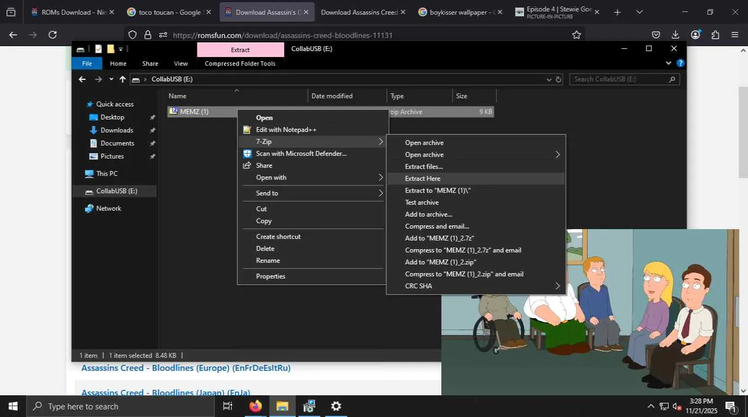
Task: Select Extract files... from 7-Zip submenu
Action: [476, 167]
